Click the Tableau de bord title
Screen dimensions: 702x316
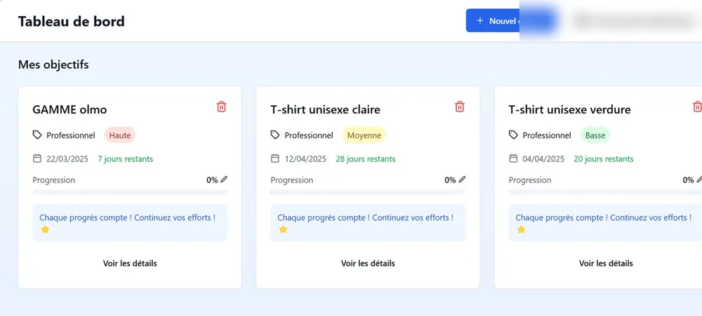pyautogui.click(x=71, y=21)
